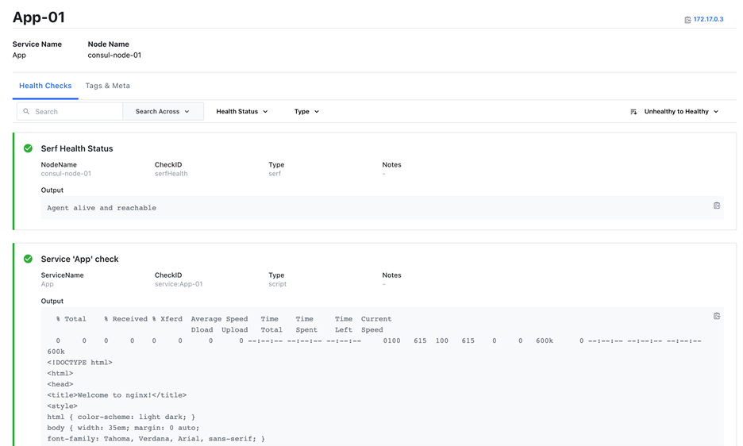Viewport: 743px width, 446px height.
Task: Click the consul-node-01 node name value
Action: [114, 56]
